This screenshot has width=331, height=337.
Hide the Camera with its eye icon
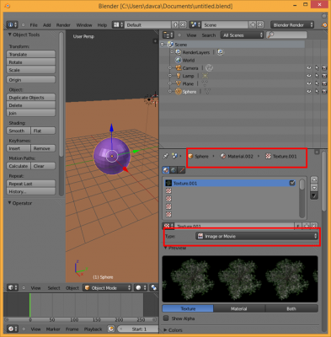click(x=309, y=68)
